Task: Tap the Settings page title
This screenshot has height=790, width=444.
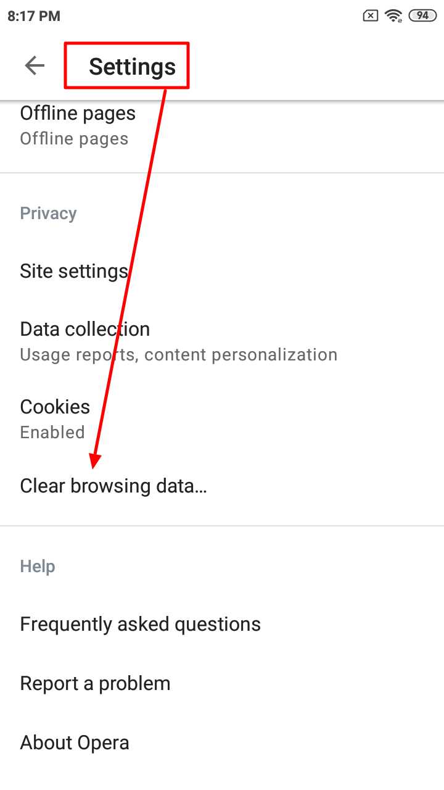Action: tap(132, 67)
